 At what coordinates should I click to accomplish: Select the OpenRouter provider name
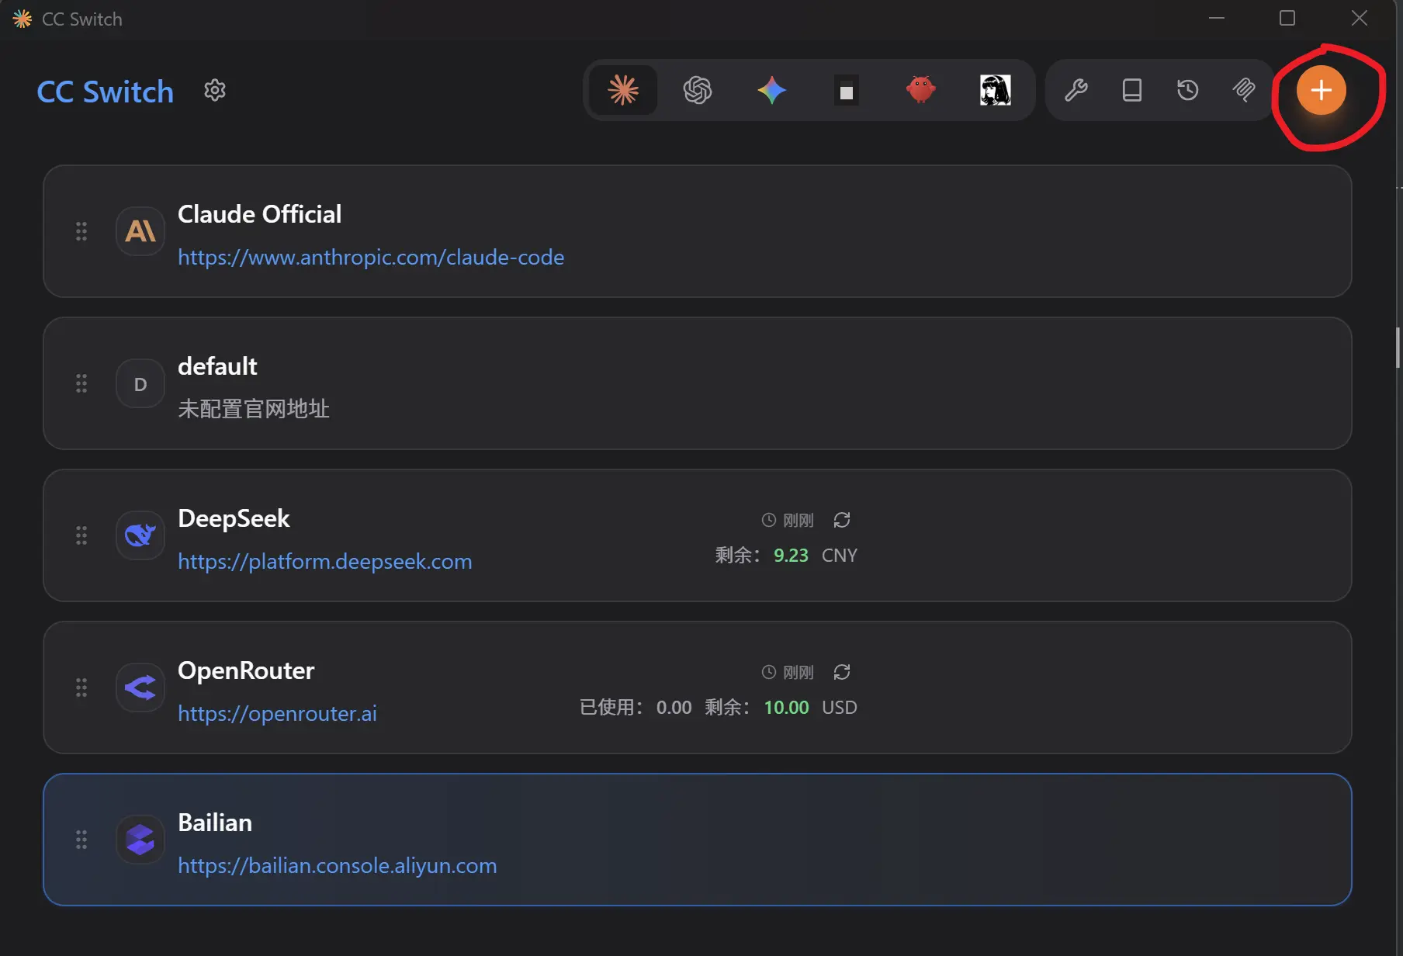click(x=246, y=670)
